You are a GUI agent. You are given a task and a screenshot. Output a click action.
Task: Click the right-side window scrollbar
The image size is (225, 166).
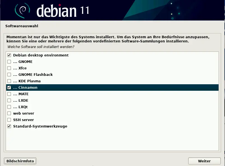pyautogui.click(x=223, y=84)
